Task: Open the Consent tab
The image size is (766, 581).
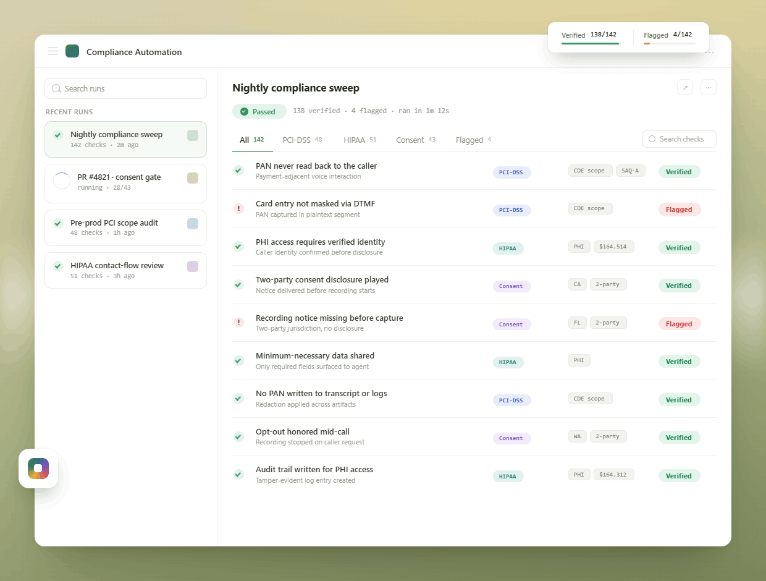Action: tap(416, 140)
